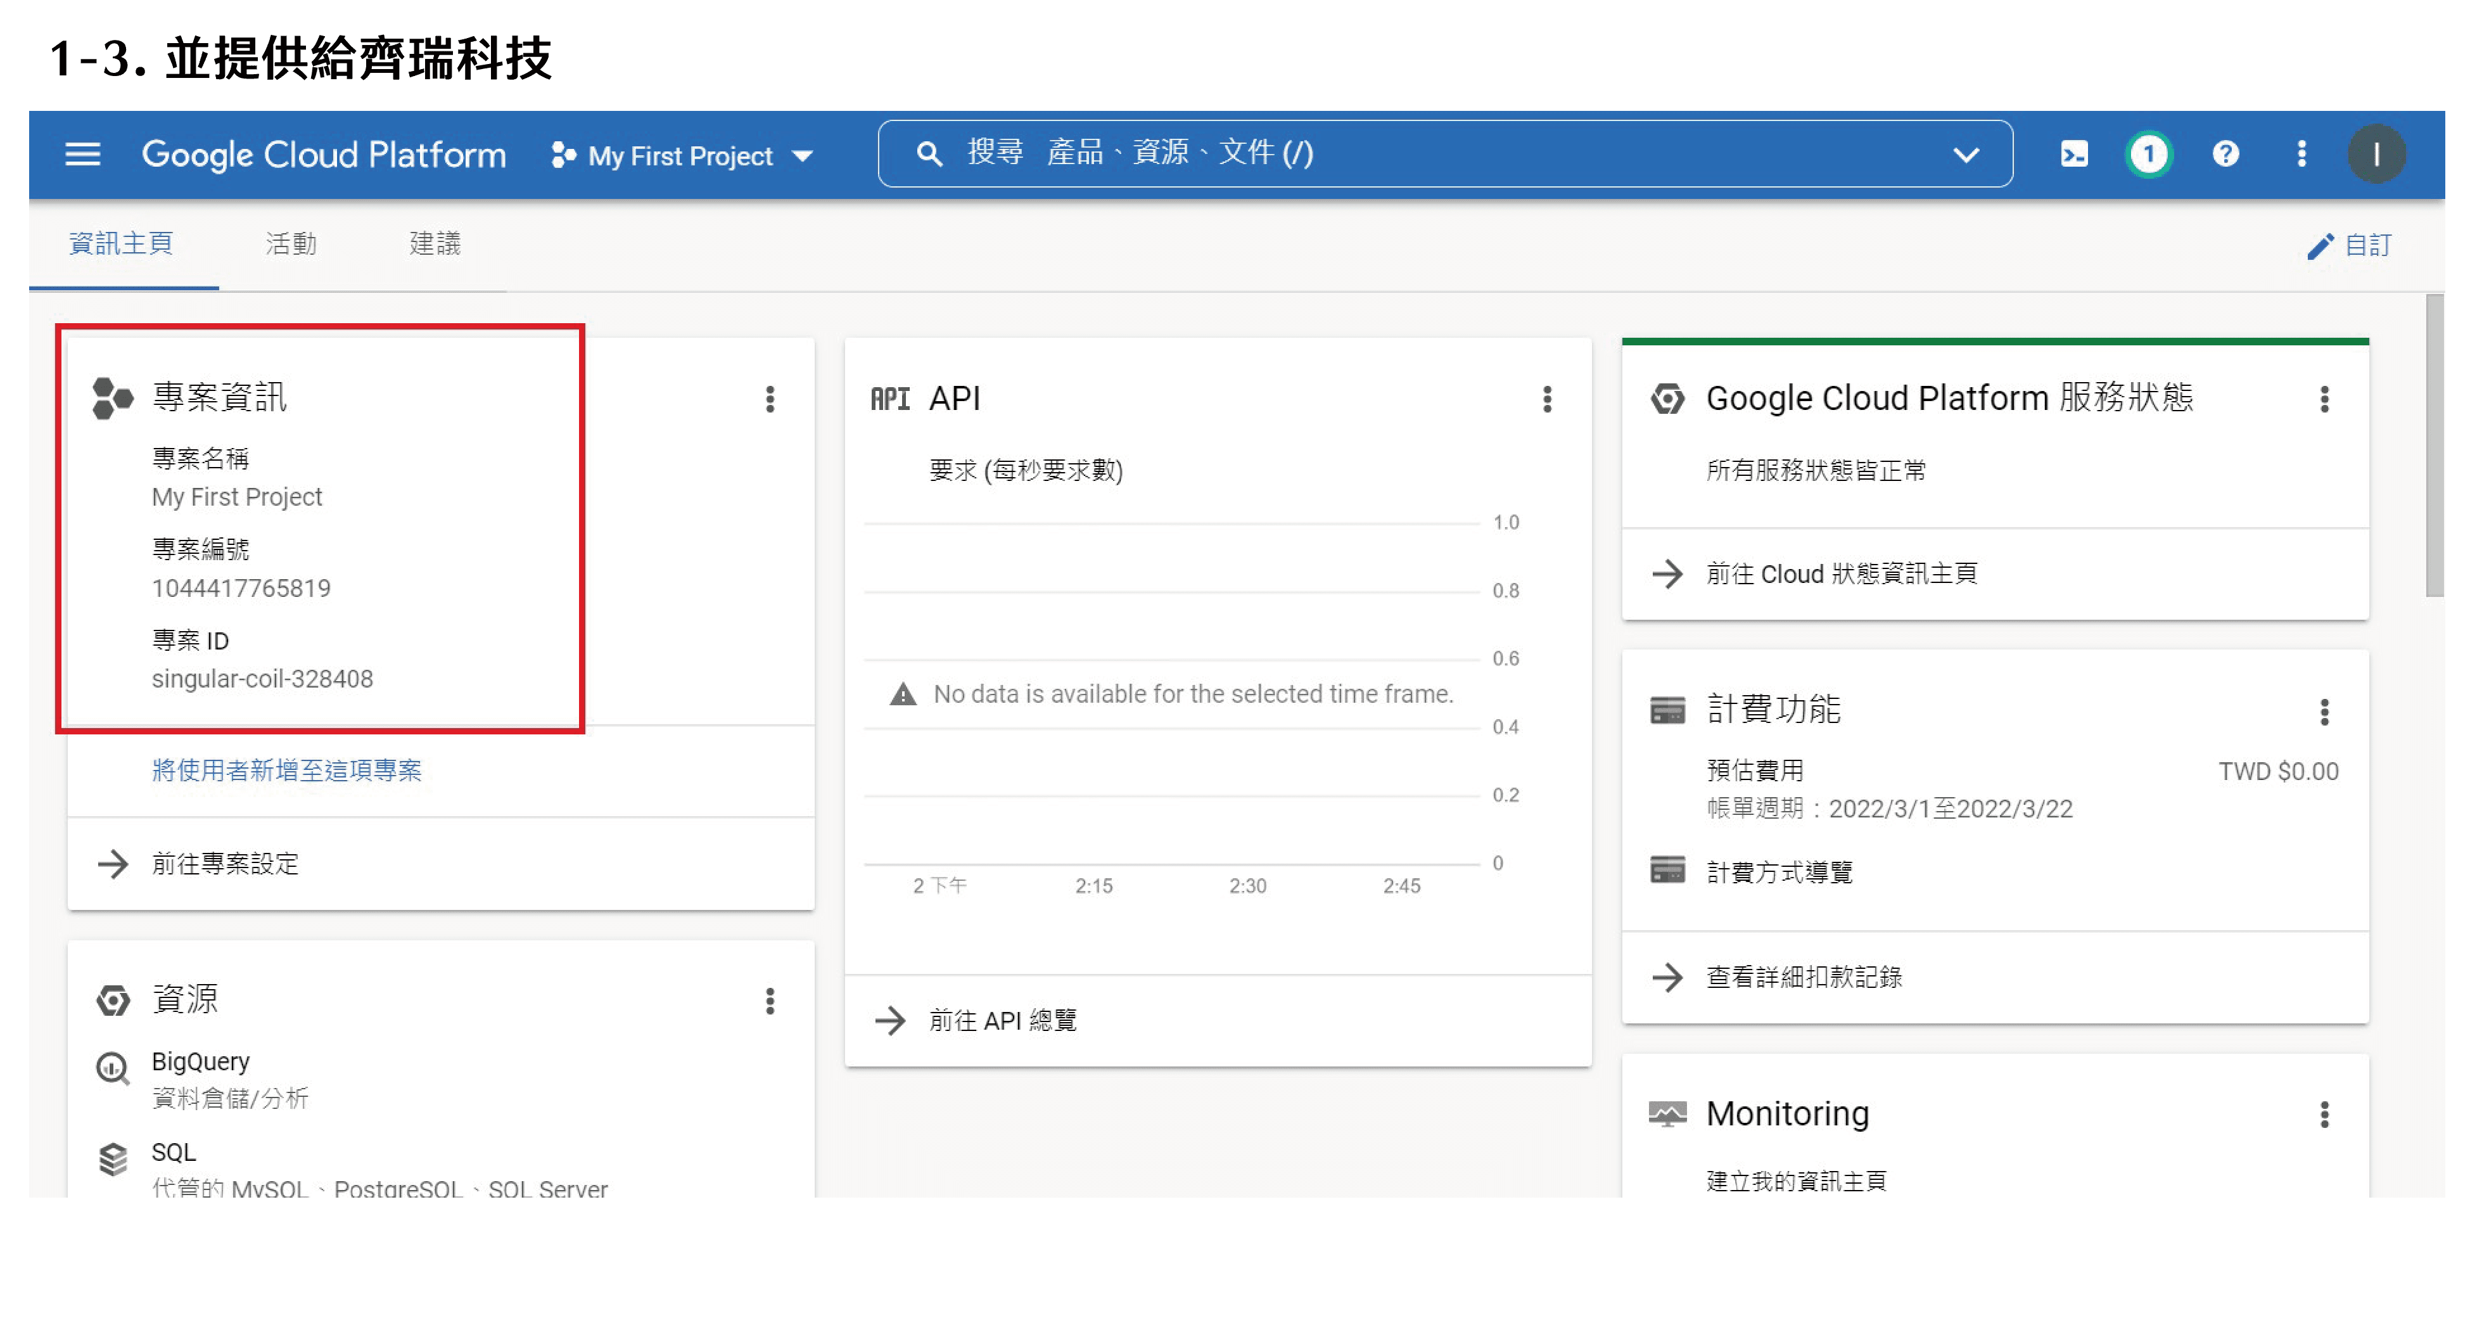Open the My First Project selector dropdown
This screenshot has height=1344, width=2470.
(x=683, y=155)
